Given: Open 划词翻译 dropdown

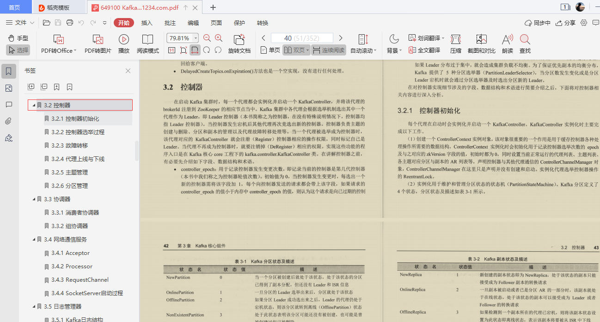Looking at the screenshot, I should (426, 38).
